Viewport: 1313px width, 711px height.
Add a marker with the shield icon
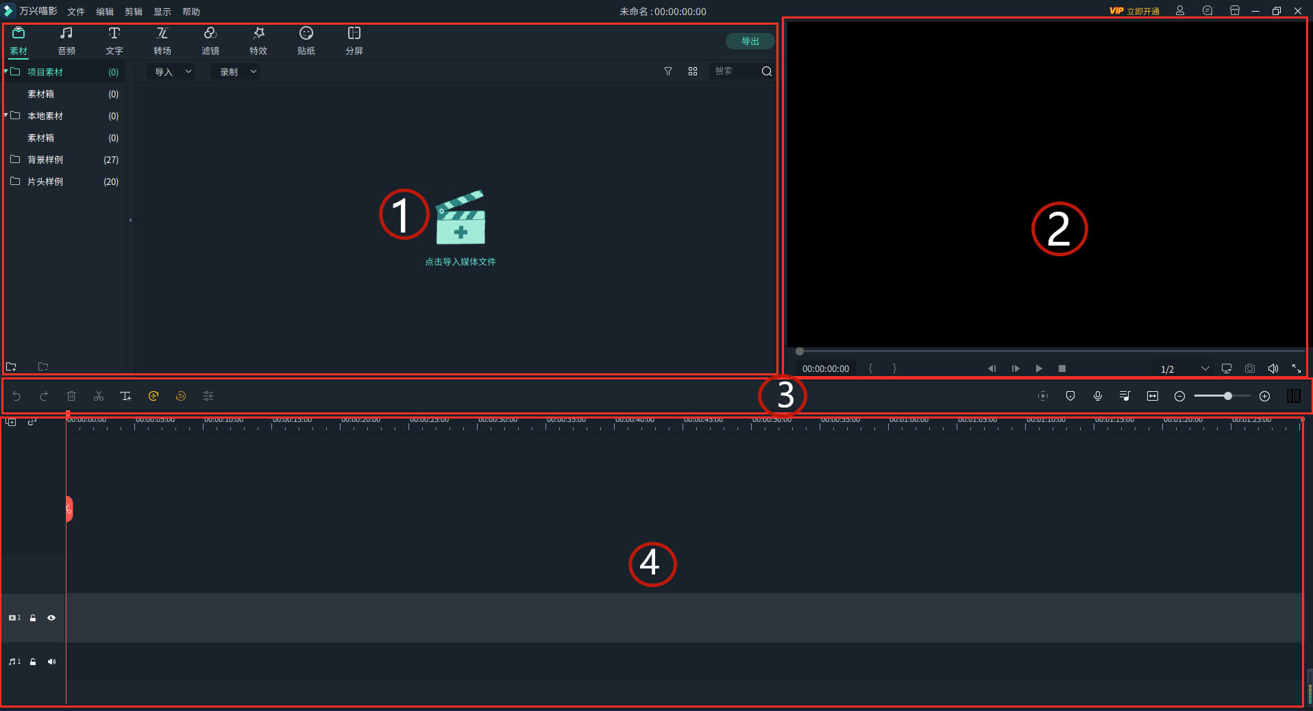click(1070, 396)
